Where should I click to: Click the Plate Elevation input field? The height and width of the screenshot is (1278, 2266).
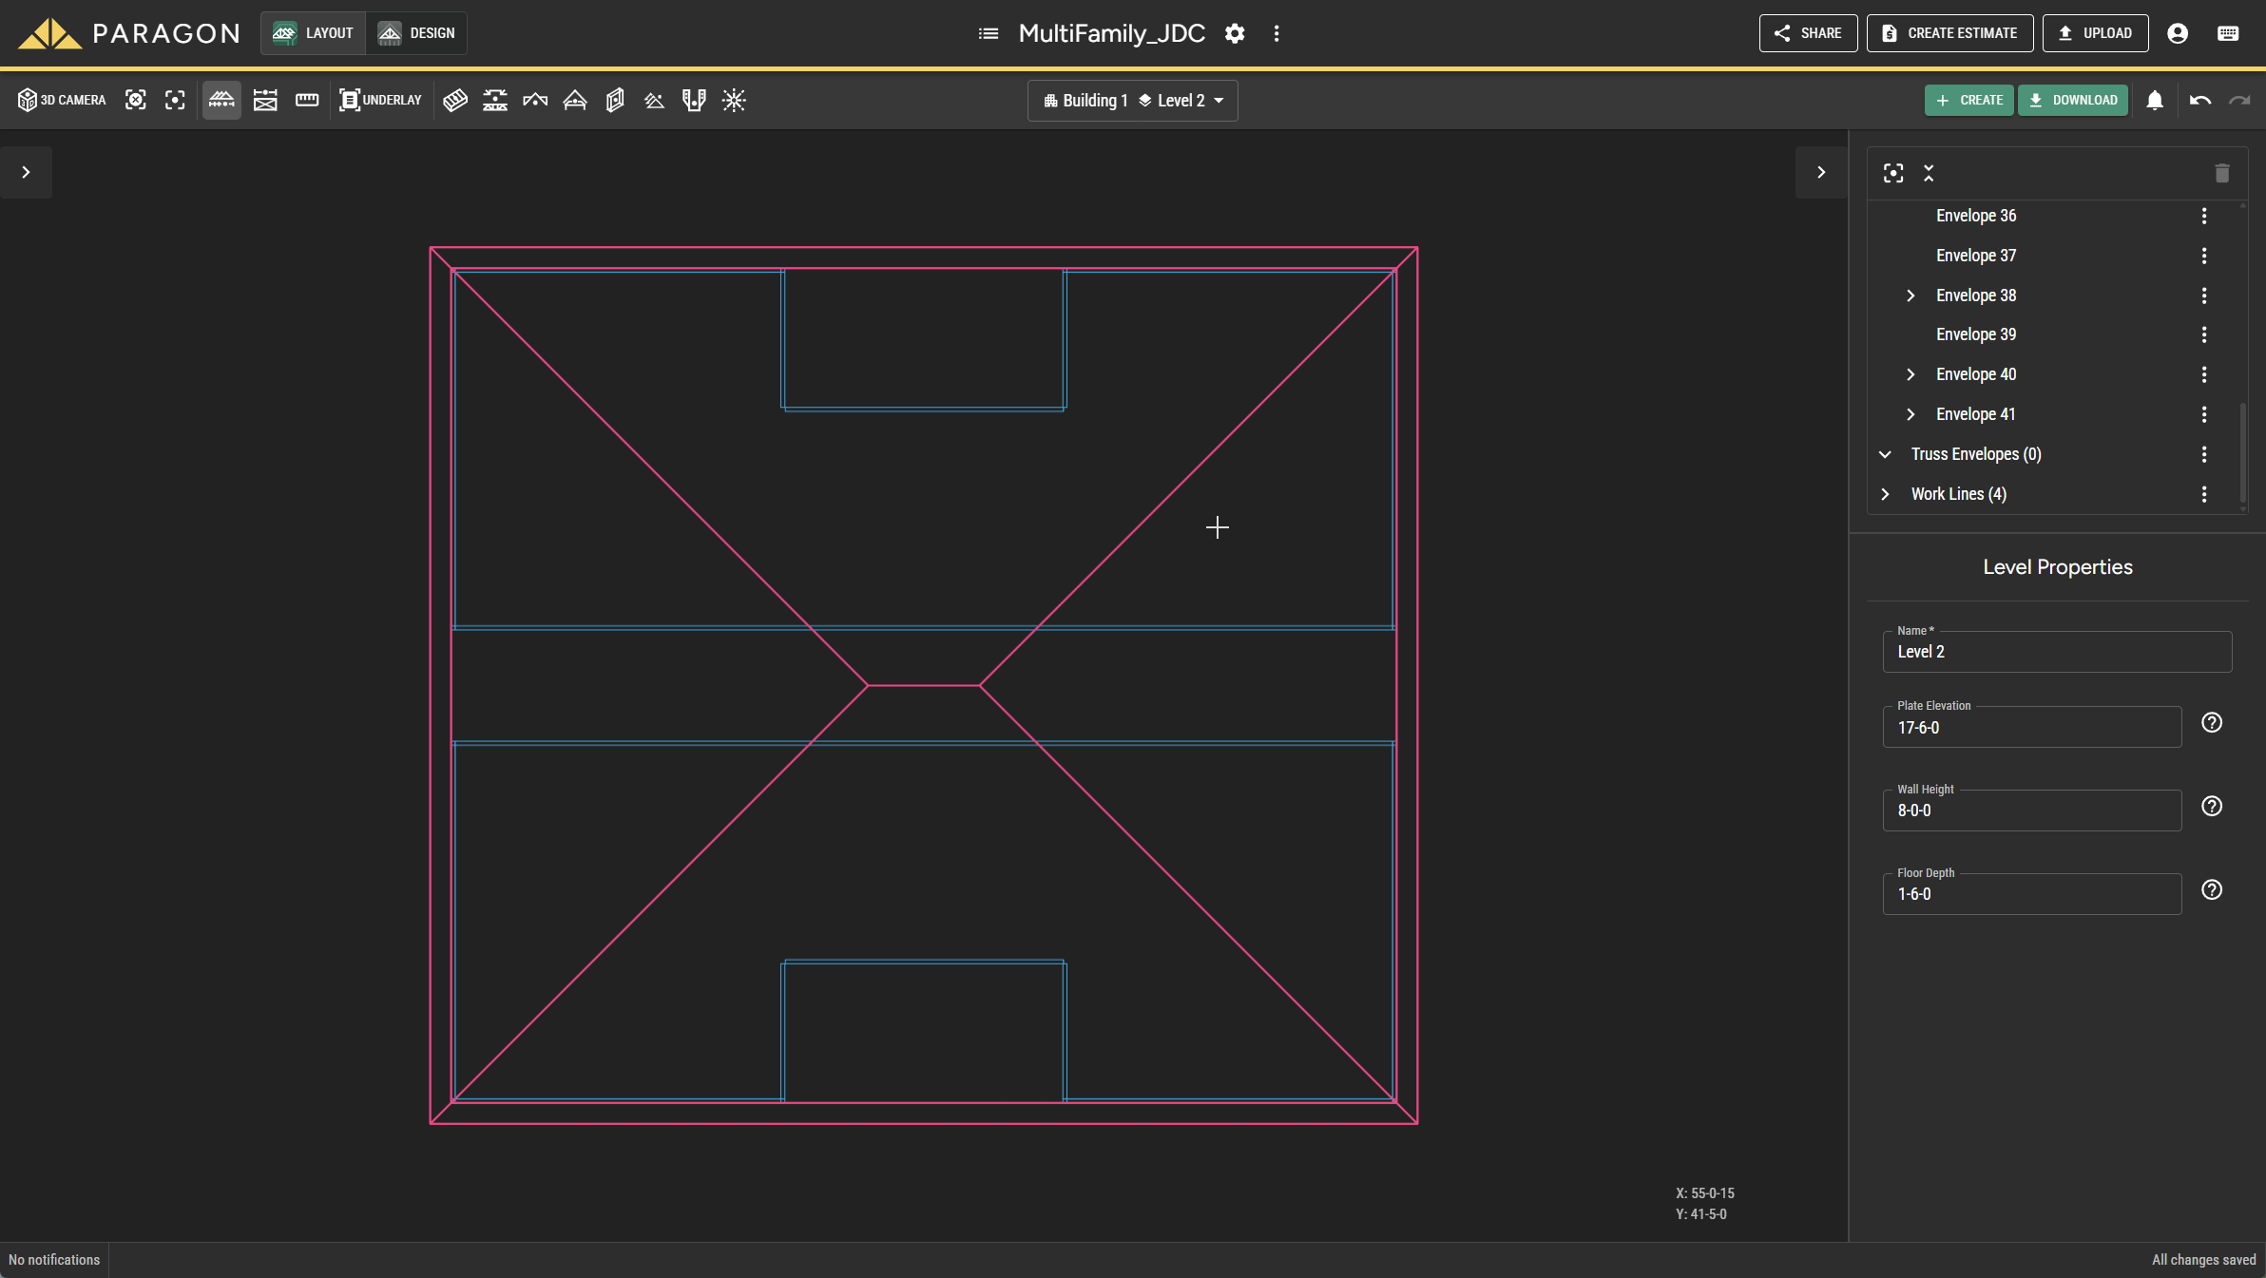[2031, 728]
